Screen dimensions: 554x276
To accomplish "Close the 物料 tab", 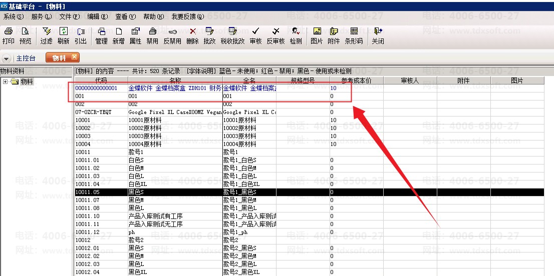I will 75,57.
